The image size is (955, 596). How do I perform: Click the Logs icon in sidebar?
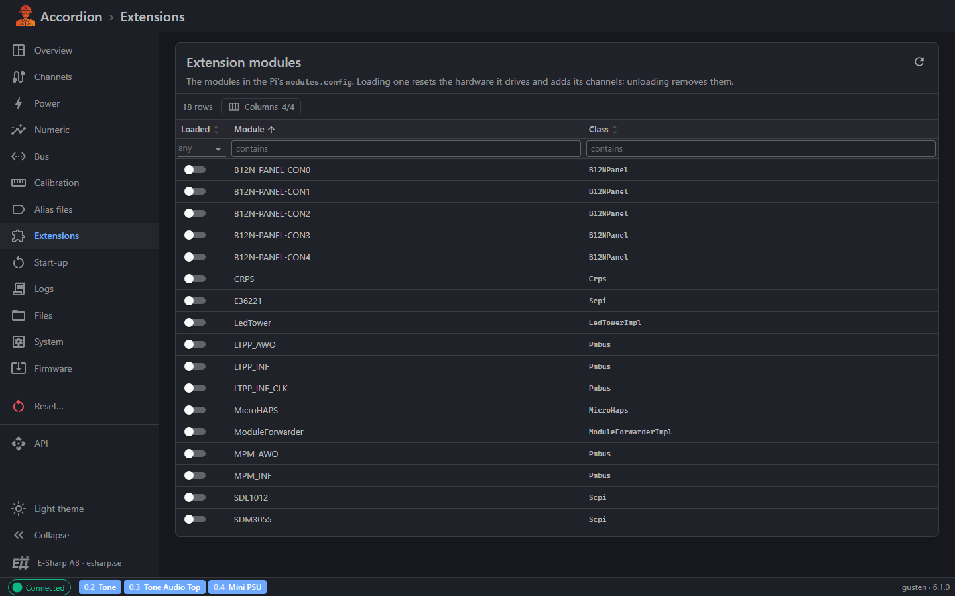tap(19, 289)
